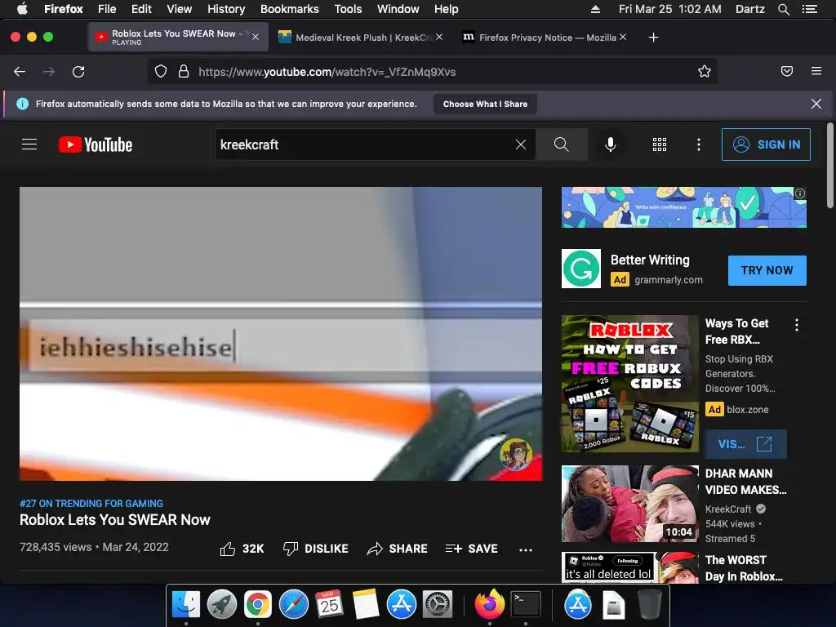The height and width of the screenshot is (627, 836).
Task: Open a new browser tab
Action: (x=653, y=38)
